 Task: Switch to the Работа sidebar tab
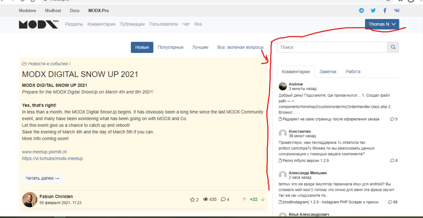click(353, 72)
